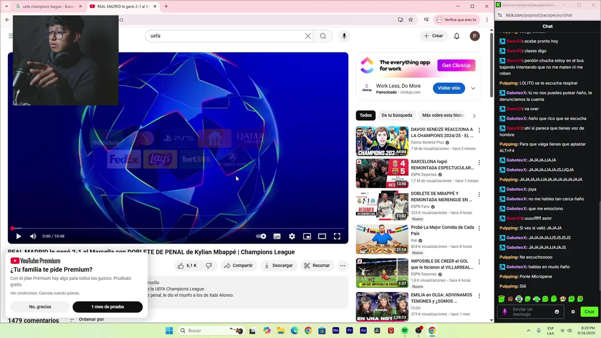This screenshot has width=601, height=338.
Task: Click the Descargar button
Action: [x=278, y=266]
